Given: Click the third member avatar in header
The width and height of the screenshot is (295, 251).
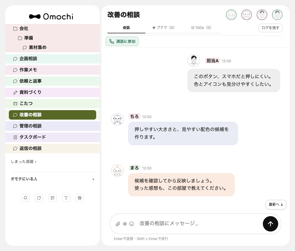Looking at the screenshot, I should tap(262, 15).
